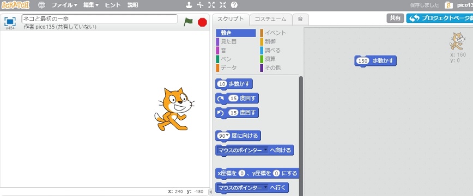473x196 pixels.
Task: Select the Delete scissors tool
Action: pyautogui.click(x=200, y=5)
